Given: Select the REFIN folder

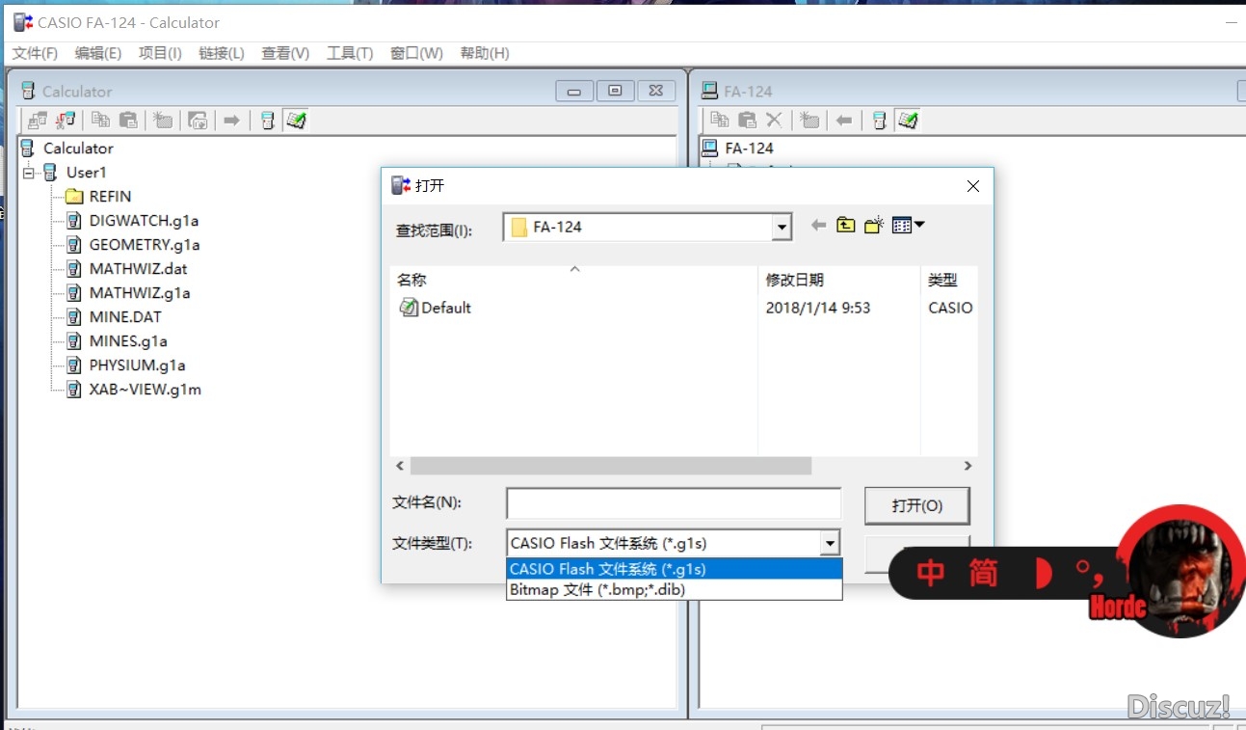Looking at the screenshot, I should click(x=110, y=197).
